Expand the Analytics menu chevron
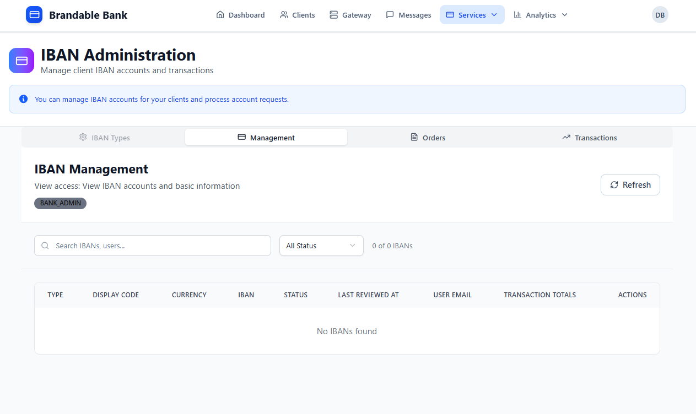 [564, 15]
